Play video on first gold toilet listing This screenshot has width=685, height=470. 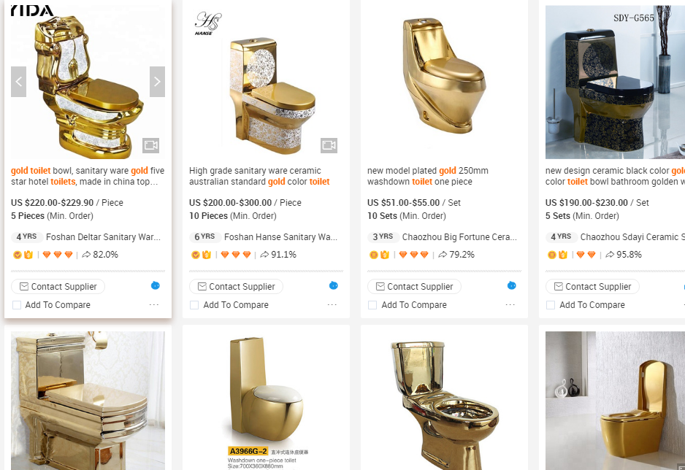150,145
